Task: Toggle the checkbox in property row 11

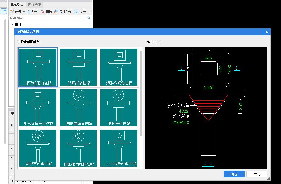Action: click(83, 181)
